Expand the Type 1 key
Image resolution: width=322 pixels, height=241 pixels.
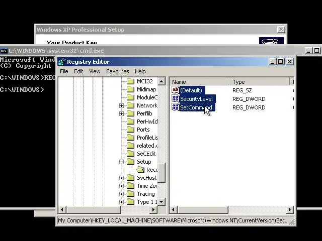point(121,202)
